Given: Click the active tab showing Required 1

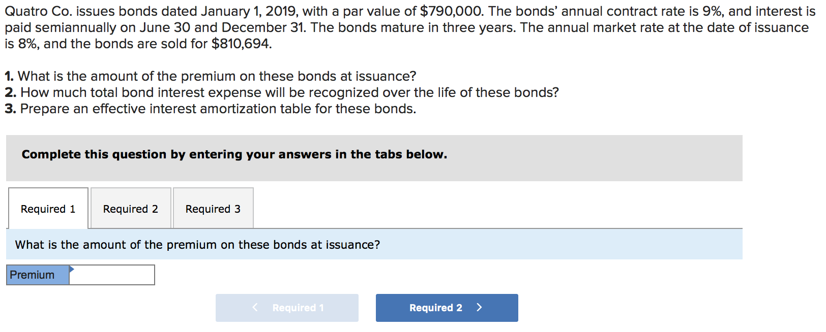Looking at the screenshot, I should coord(48,208).
